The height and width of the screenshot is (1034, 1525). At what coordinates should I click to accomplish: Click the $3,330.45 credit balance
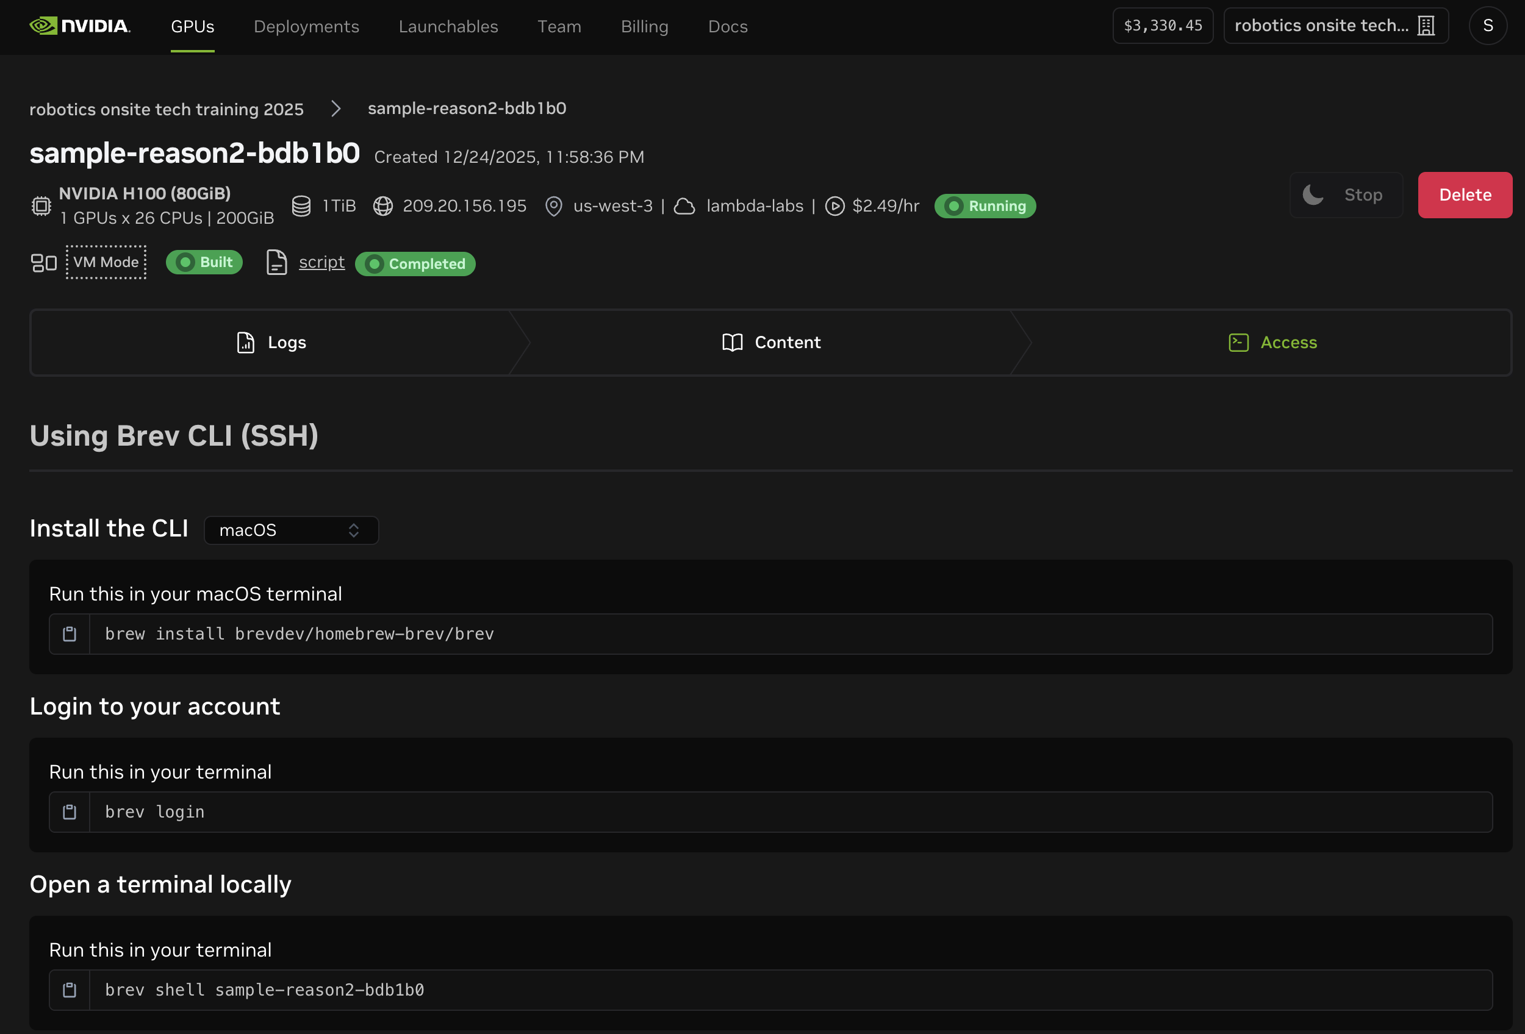click(1162, 26)
